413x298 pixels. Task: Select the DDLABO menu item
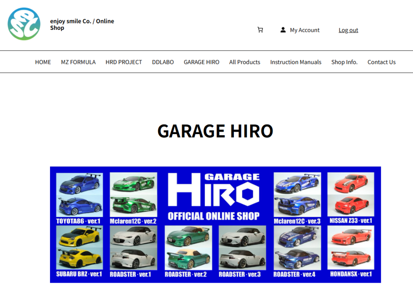[163, 62]
